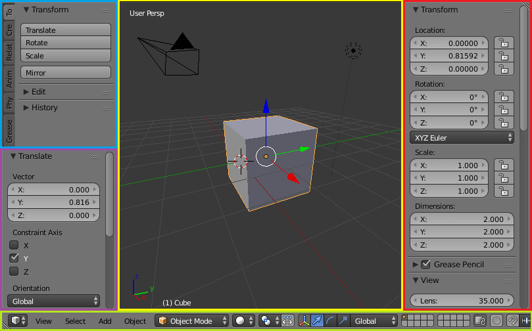
Task: Click the white manipulator center circle
Action: (x=266, y=156)
